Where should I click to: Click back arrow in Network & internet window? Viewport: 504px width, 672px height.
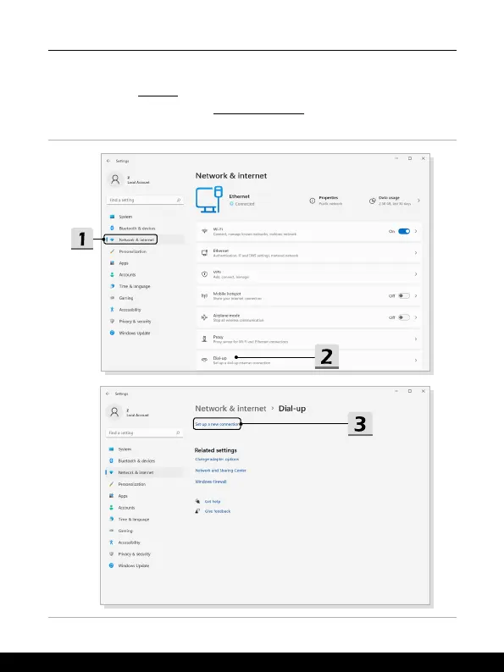click(108, 161)
